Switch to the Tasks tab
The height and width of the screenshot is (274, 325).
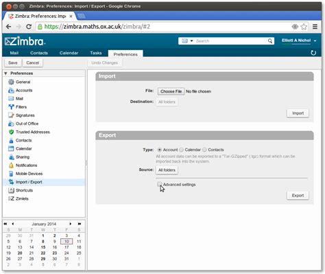[x=96, y=53]
